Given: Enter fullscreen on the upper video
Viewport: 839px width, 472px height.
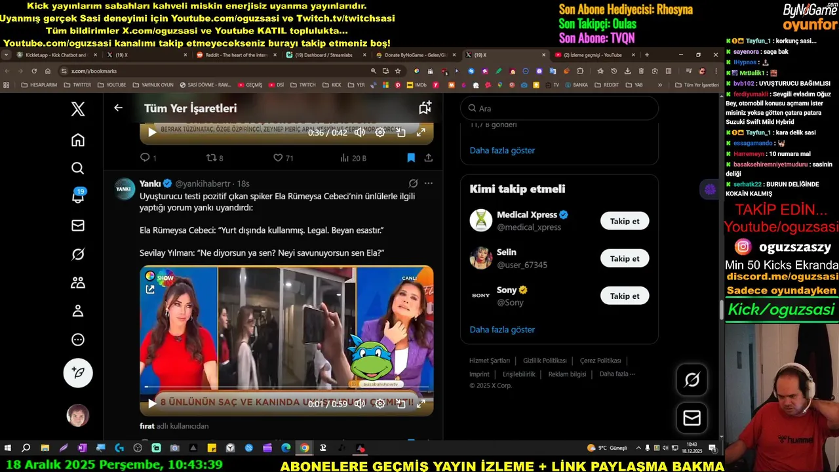Looking at the screenshot, I should (x=421, y=132).
